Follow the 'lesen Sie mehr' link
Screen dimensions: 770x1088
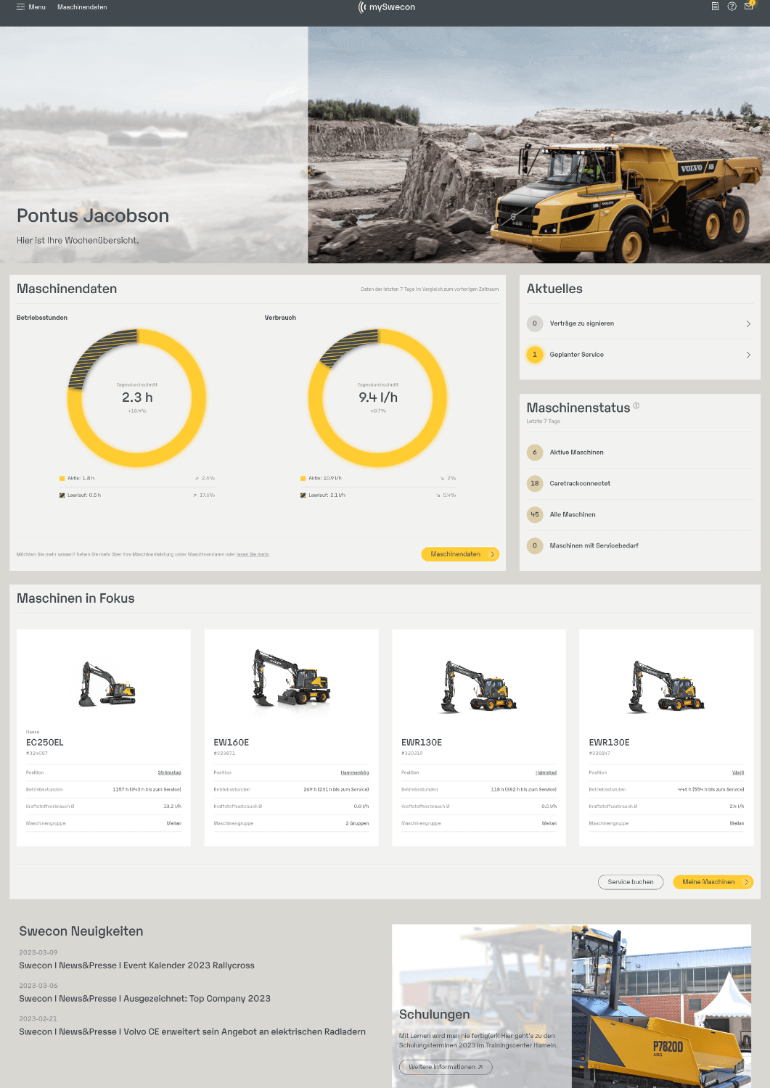click(x=253, y=555)
